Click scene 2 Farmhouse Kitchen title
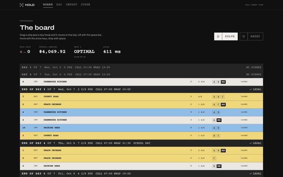Image resolution: width=283 pixels, height=177 pixels. click(55, 120)
